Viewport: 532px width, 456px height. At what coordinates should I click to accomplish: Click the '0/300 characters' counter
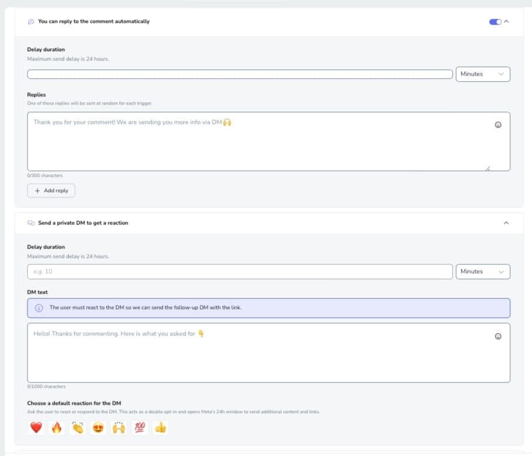pyautogui.click(x=45, y=176)
